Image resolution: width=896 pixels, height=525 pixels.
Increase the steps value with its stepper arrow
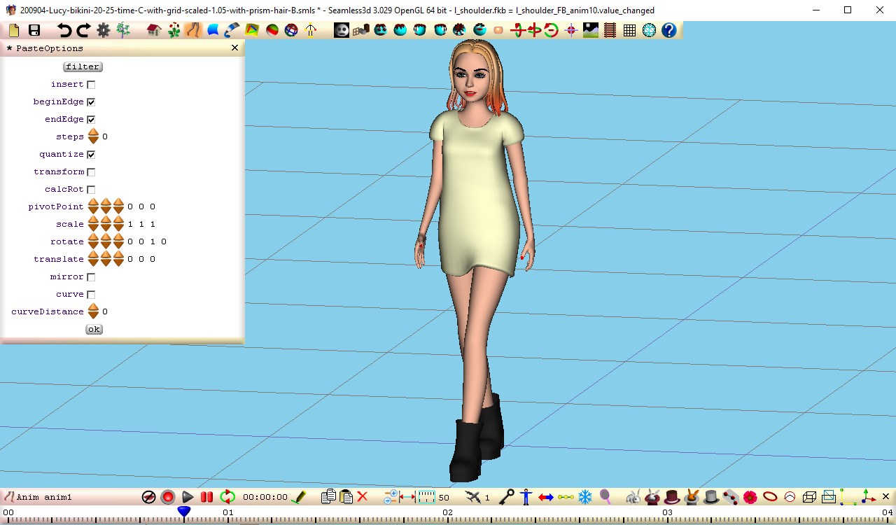(x=94, y=133)
